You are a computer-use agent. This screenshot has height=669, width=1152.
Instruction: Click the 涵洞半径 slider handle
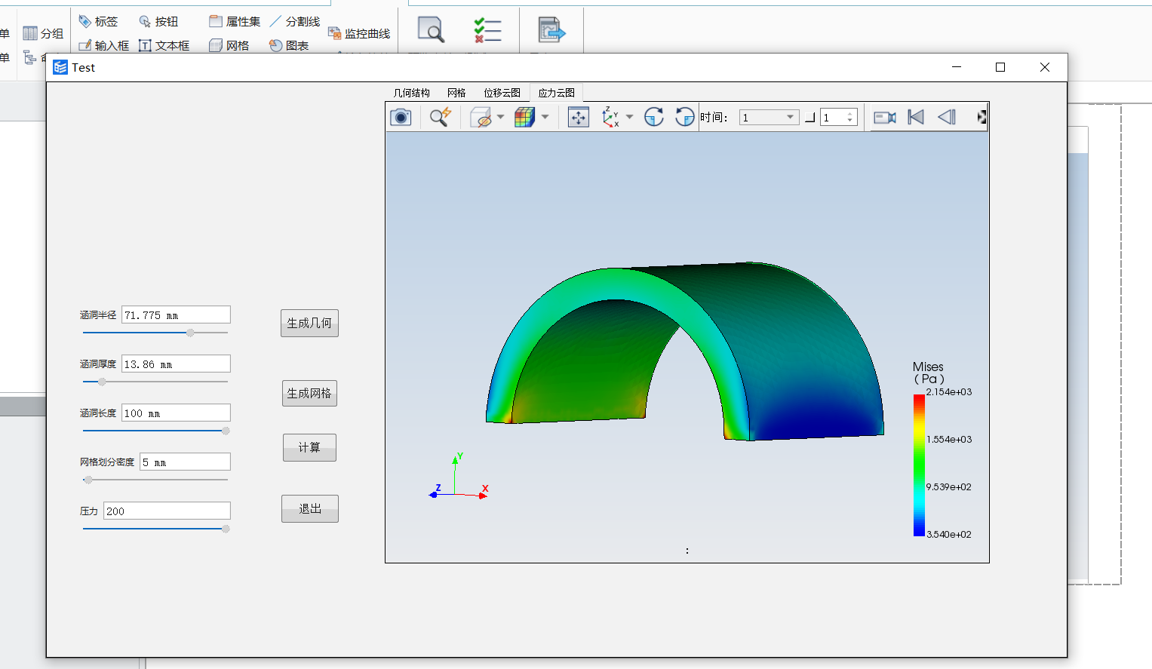pyautogui.click(x=190, y=333)
